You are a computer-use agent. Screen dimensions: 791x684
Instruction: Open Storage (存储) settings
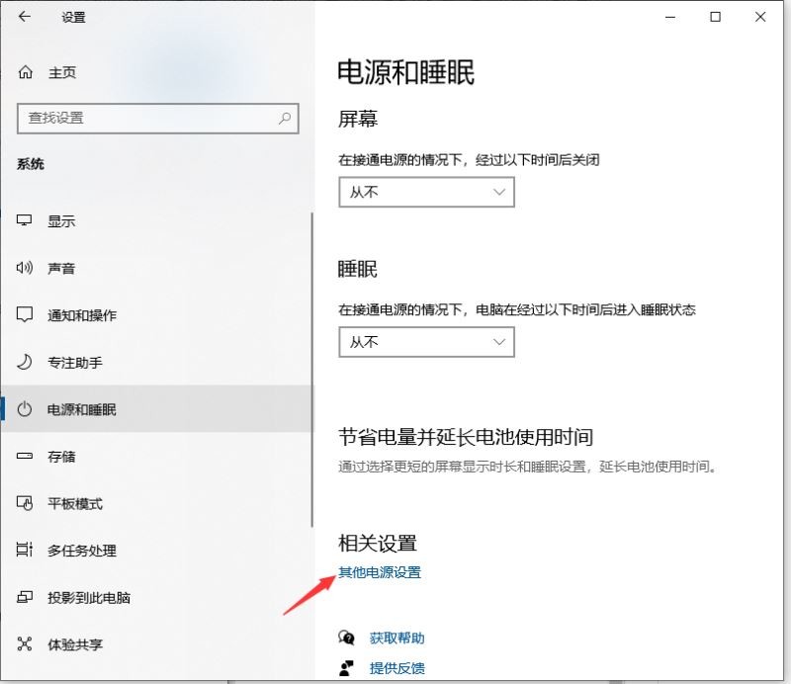tap(24, 456)
